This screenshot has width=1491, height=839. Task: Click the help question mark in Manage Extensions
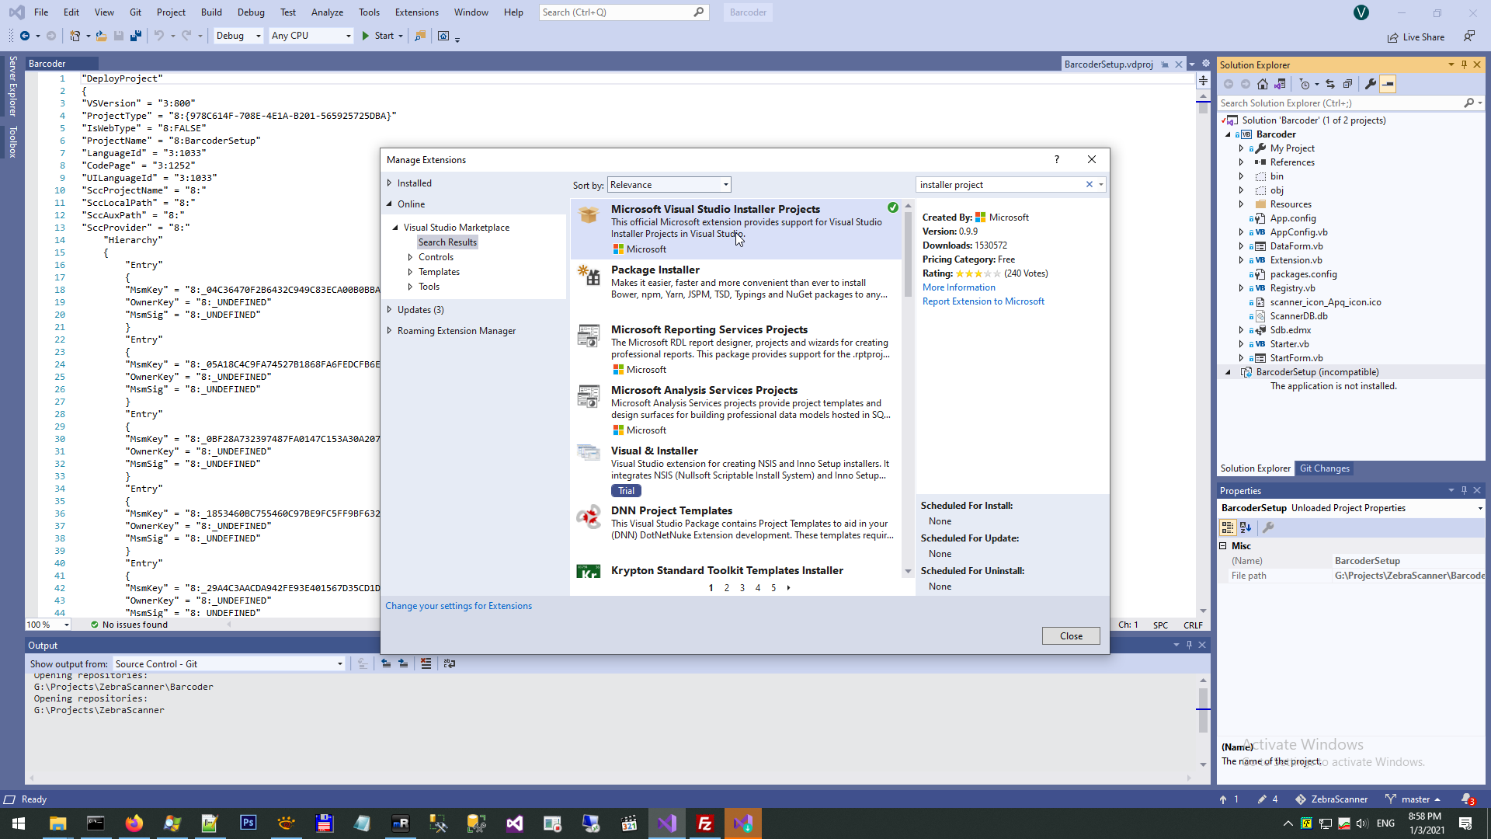[1056, 159]
